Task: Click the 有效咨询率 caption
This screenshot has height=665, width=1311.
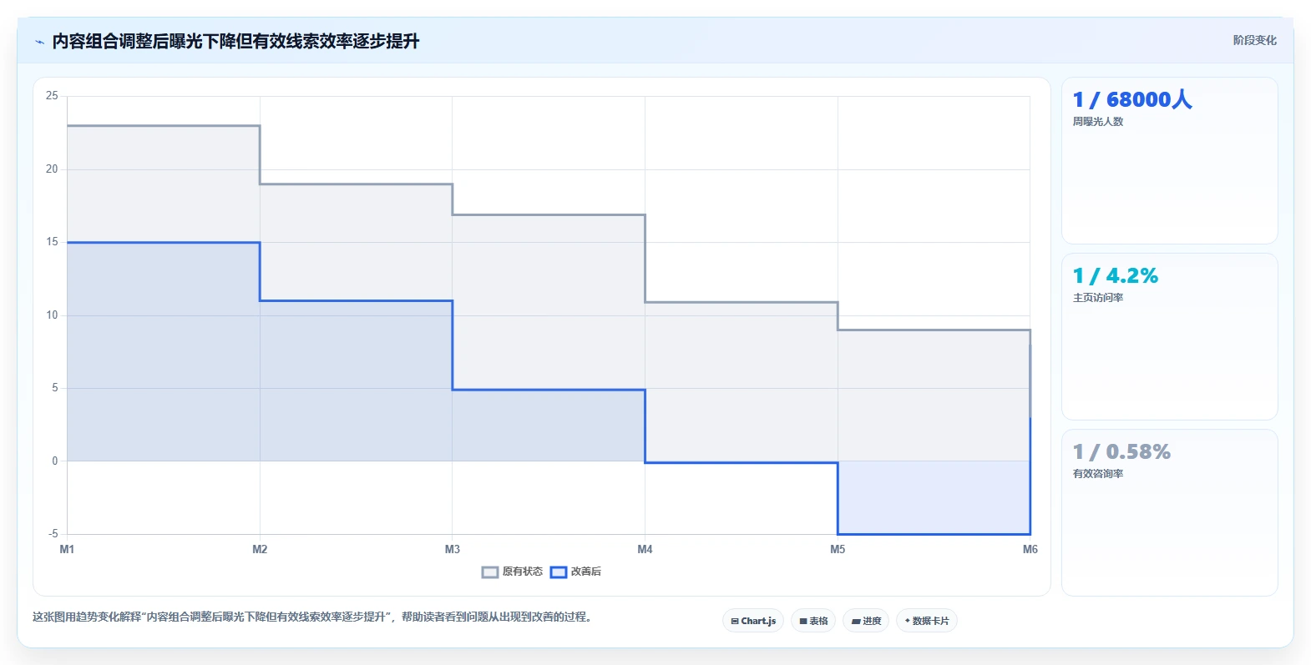Action: [x=1098, y=474]
